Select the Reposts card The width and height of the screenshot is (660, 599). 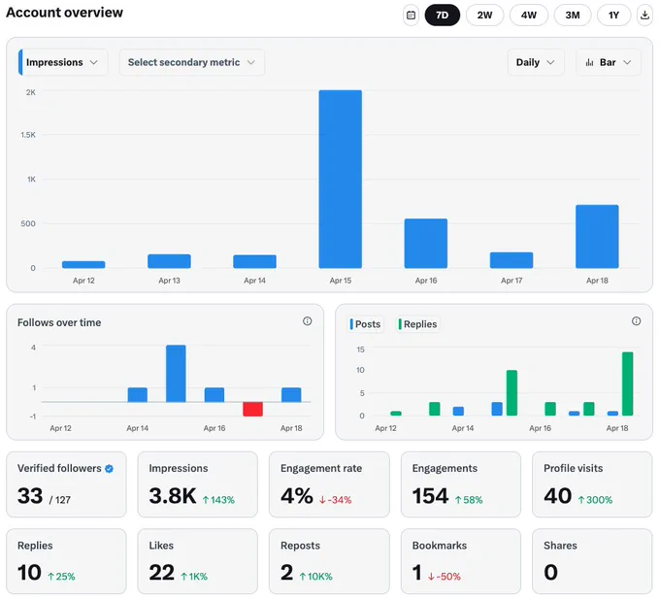coord(329,561)
